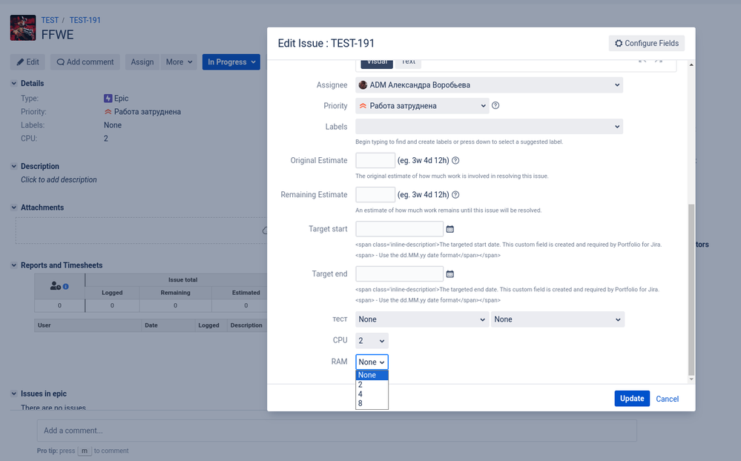The height and width of the screenshot is (461, 741).
Task: Collapse the Description section
Action: point(13,166)
